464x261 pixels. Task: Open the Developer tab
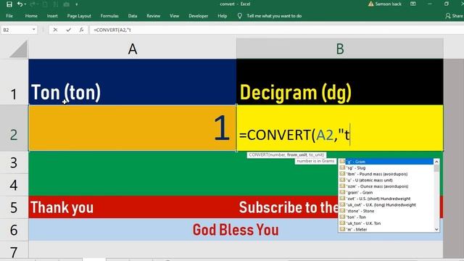198,16
